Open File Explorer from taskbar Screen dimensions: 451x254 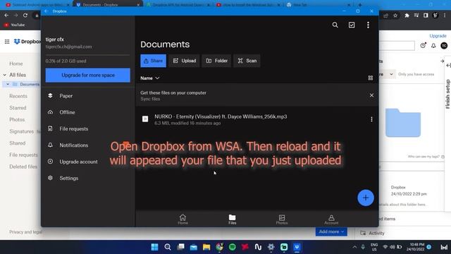[206, 247]
